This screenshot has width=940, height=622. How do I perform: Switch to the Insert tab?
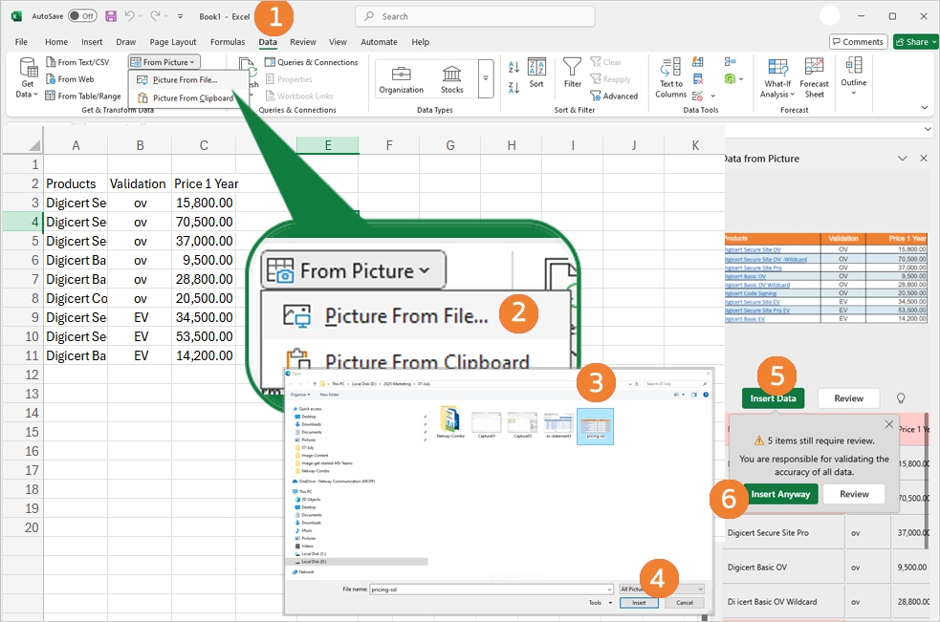[92, 42]
